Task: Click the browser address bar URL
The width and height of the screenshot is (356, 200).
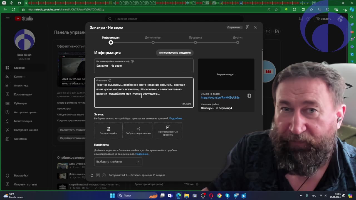Action: tap(66, 9)
